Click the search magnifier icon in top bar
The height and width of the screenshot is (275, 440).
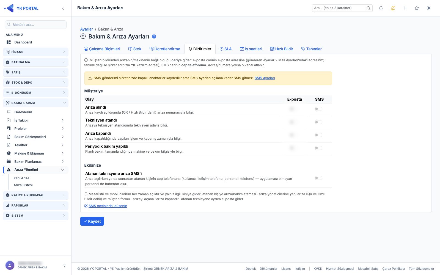pos(369,8)
